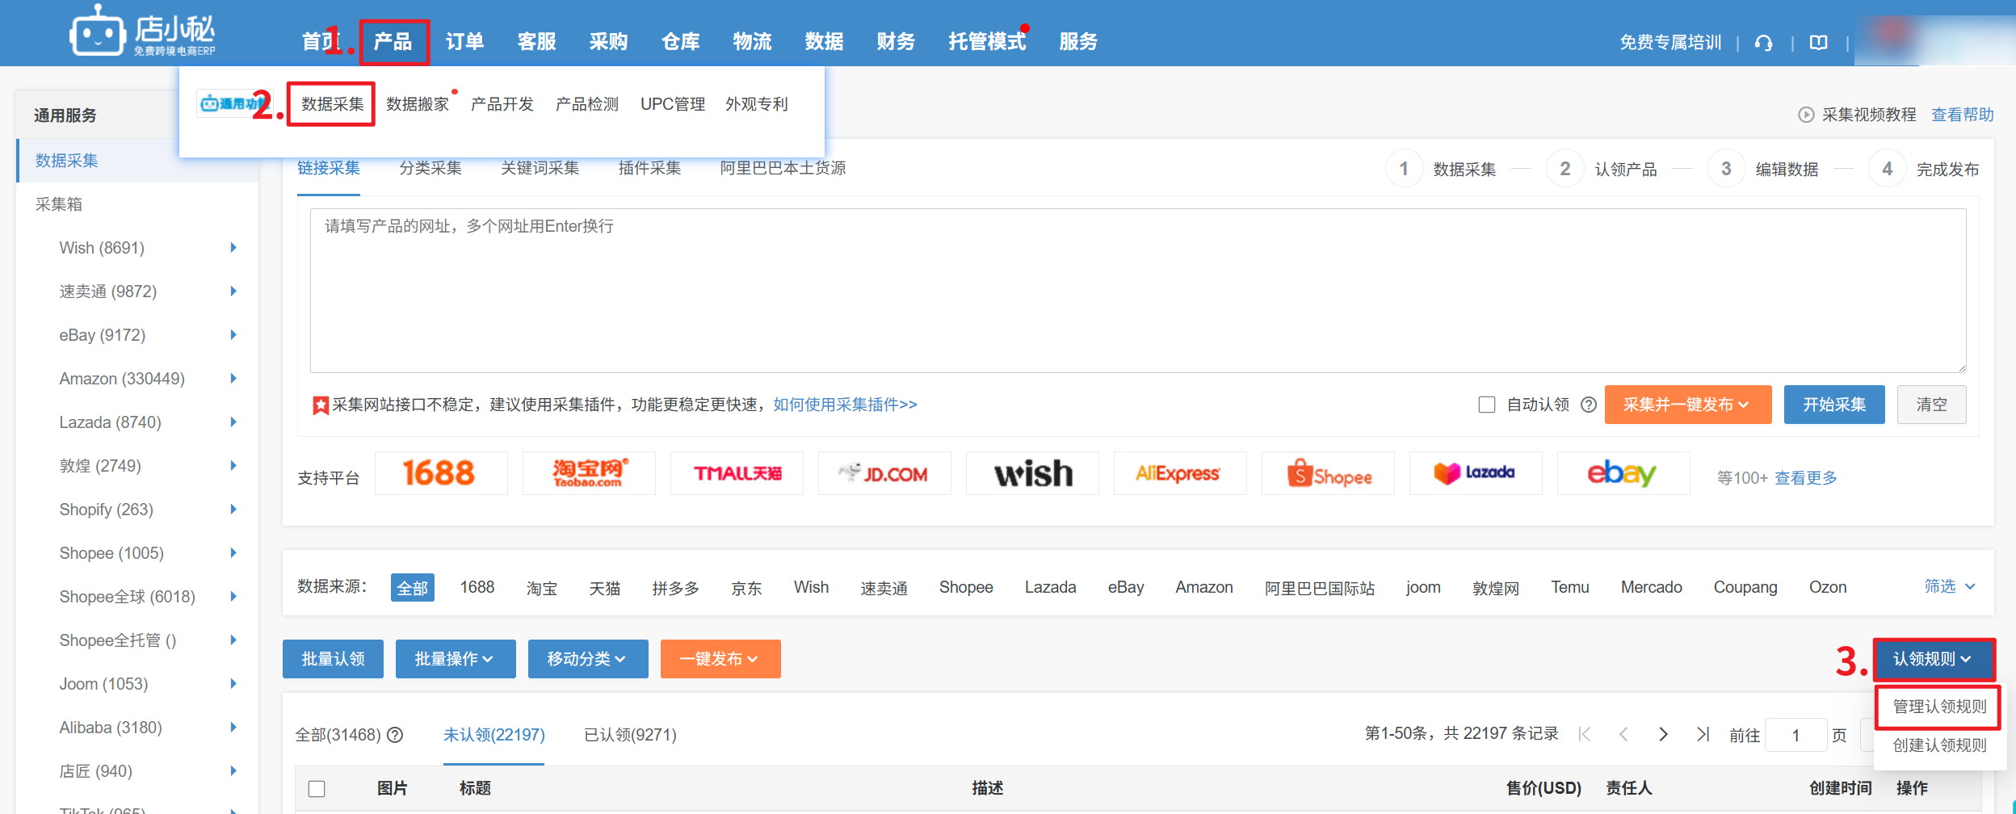
Task: Expand the 筛选 filter options
Action: (1950, 586)
